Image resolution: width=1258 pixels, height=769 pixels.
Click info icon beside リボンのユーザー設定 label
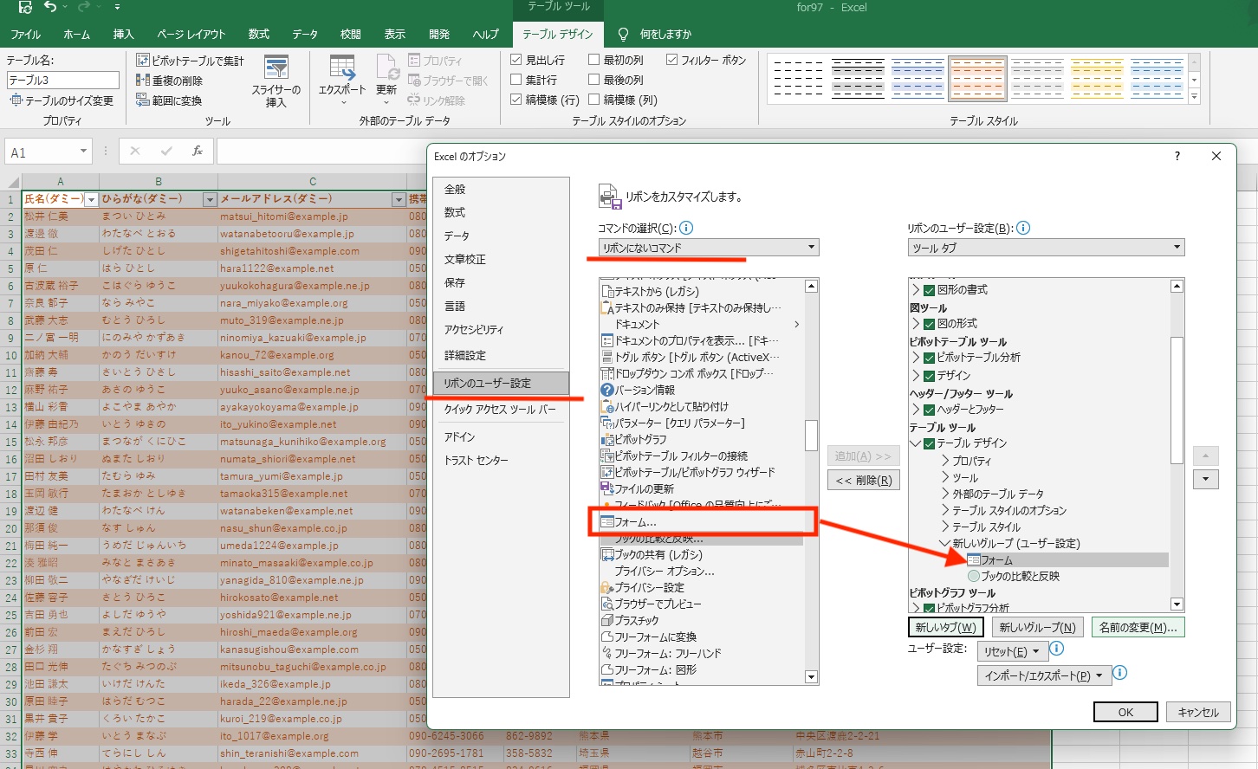click(x=1022, y=228)
